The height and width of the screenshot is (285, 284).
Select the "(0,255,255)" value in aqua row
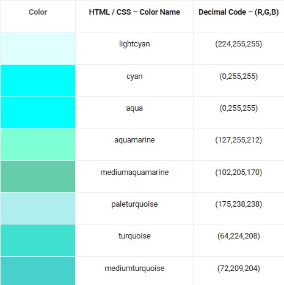(x=239, y=108)
